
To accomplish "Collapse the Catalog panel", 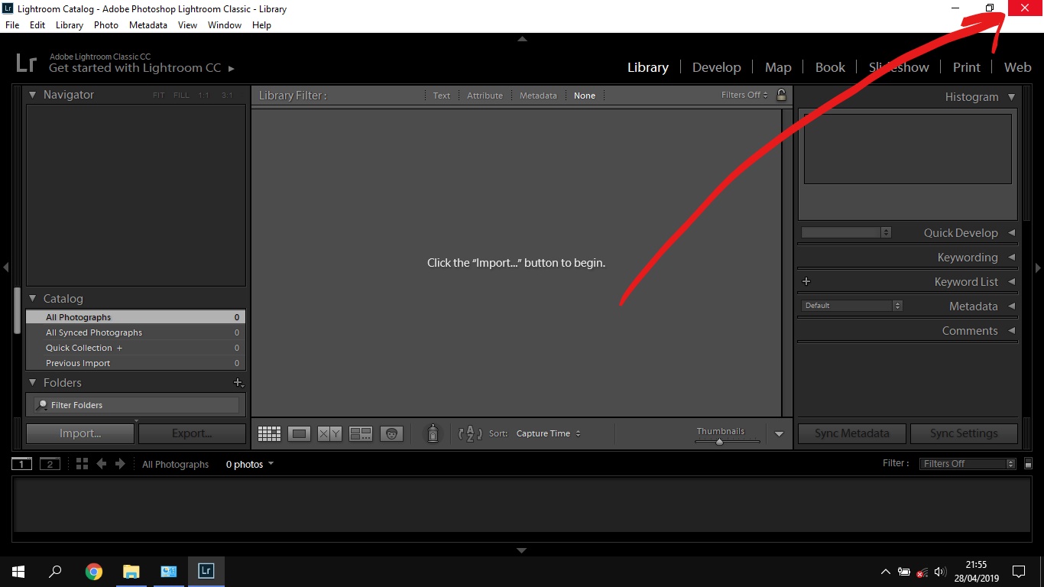I will (33, 299).
